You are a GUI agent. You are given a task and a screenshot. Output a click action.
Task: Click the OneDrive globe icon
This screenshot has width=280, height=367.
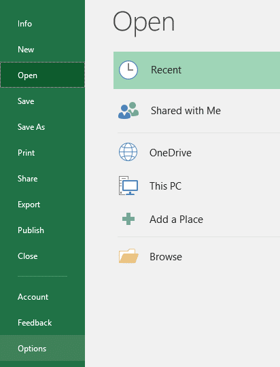point(128,152)
